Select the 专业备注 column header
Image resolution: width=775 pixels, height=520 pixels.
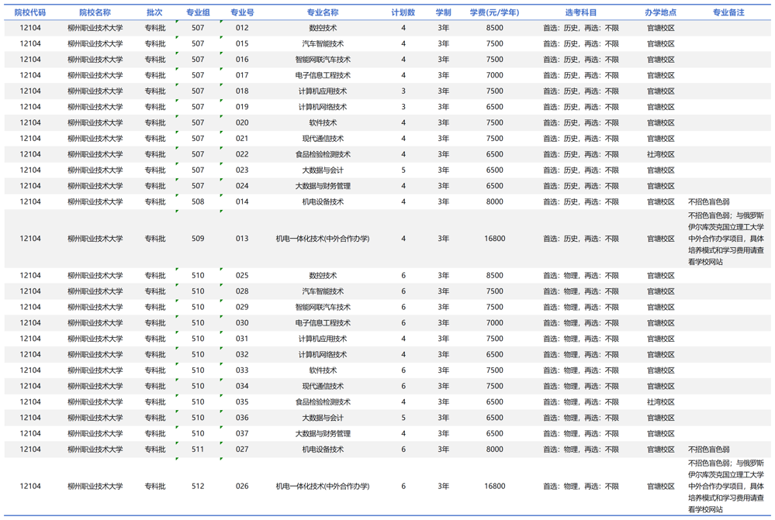coord(728,12)
